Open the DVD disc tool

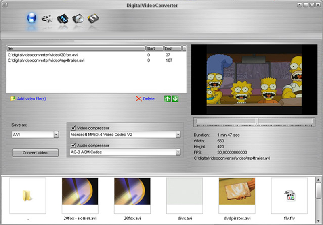[78, 19]
